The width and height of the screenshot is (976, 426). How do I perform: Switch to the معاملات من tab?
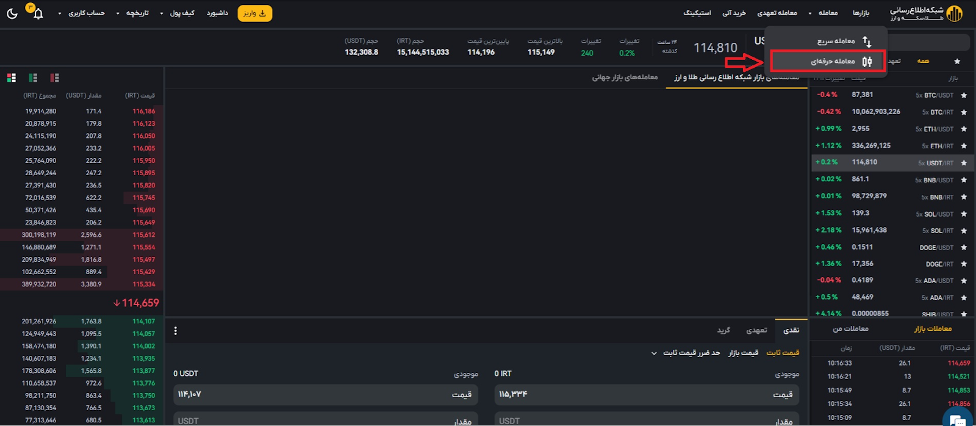(x=850, y=329)
